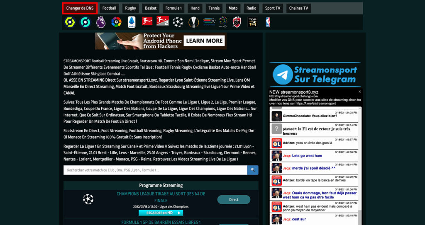Select the La Liga colorful ball icon
425x225 pixels.
[x=116, y=22]
